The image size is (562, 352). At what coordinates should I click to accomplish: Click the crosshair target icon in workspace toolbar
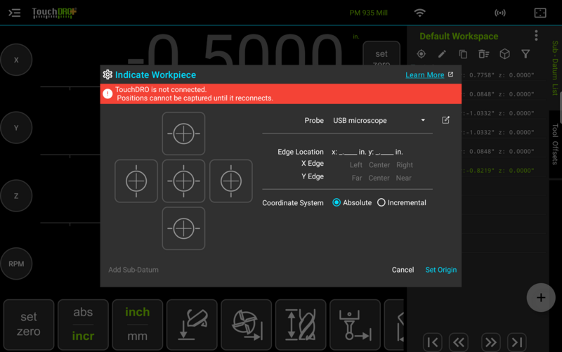[x=421, y=54]
